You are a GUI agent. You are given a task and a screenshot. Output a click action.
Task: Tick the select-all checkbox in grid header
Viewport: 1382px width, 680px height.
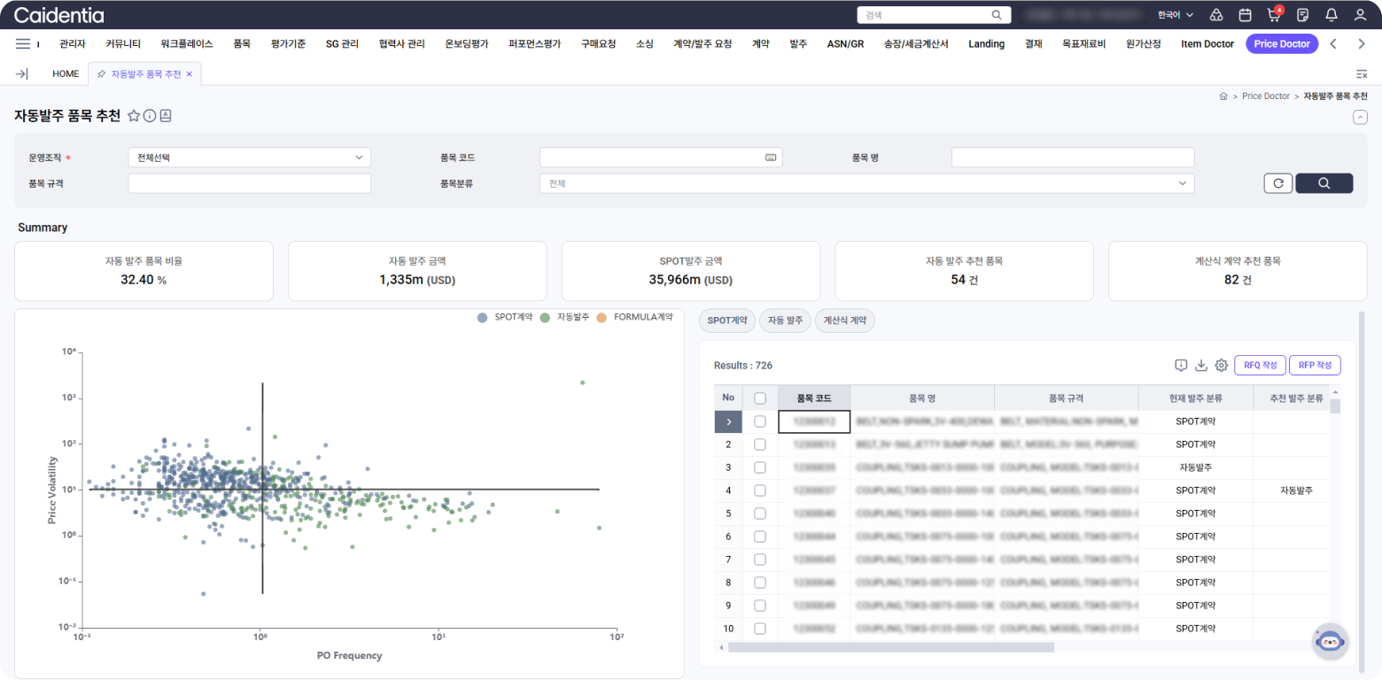759,398
